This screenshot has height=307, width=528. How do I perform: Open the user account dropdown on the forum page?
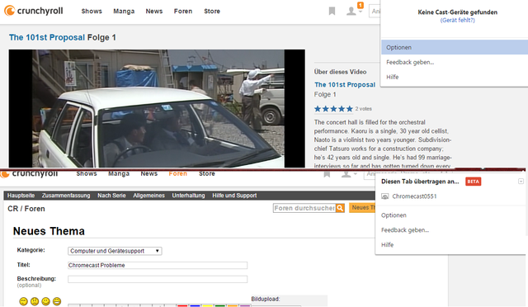click(x=349, y=174)
